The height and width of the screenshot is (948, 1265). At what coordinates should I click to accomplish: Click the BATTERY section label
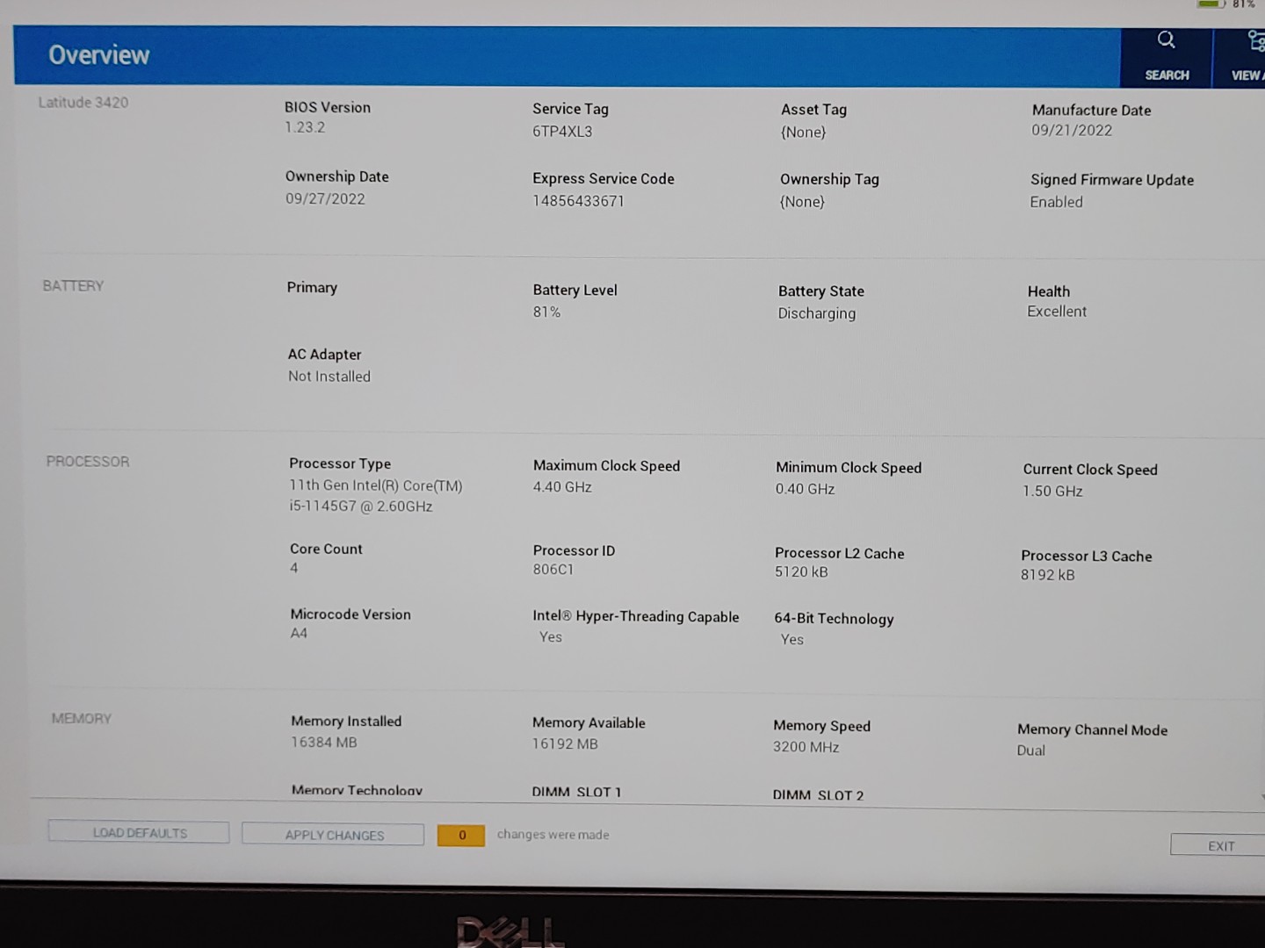(73, 286)
